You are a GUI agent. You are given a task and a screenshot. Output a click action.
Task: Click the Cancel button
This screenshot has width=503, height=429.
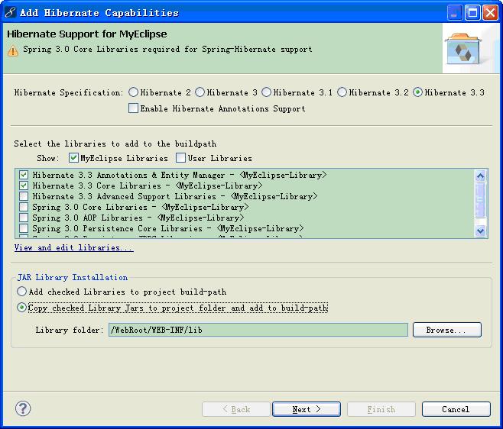click(456, 409)
